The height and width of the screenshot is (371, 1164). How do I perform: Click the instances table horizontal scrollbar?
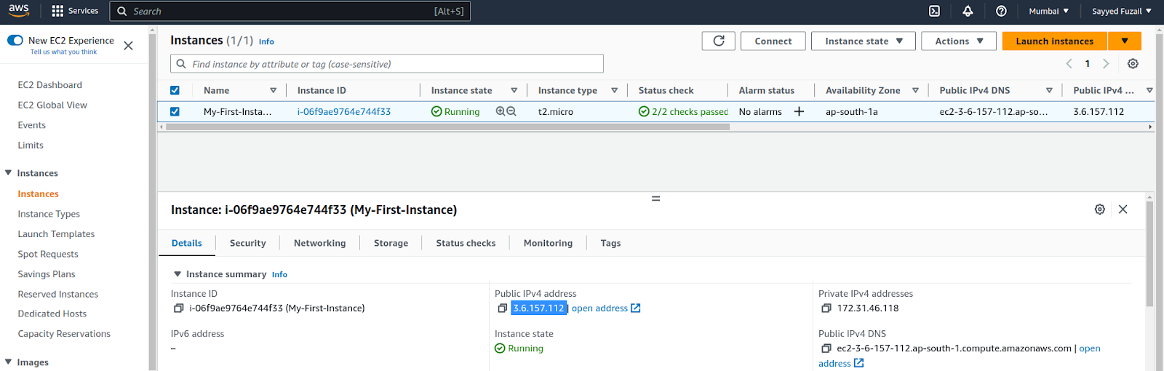point(447,127)
